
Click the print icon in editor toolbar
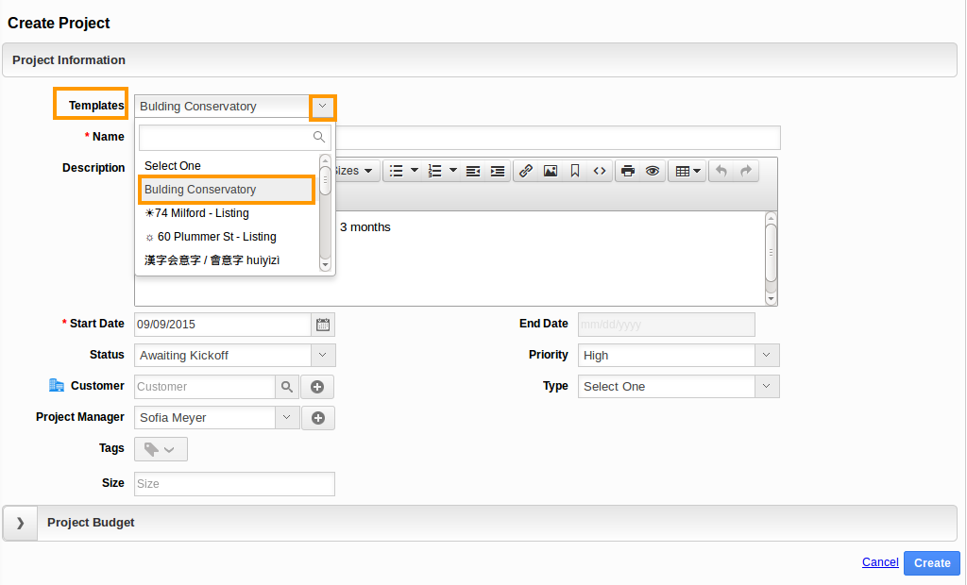[627, 171]
